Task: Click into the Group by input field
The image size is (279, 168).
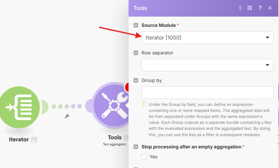Action: [207, 93]
